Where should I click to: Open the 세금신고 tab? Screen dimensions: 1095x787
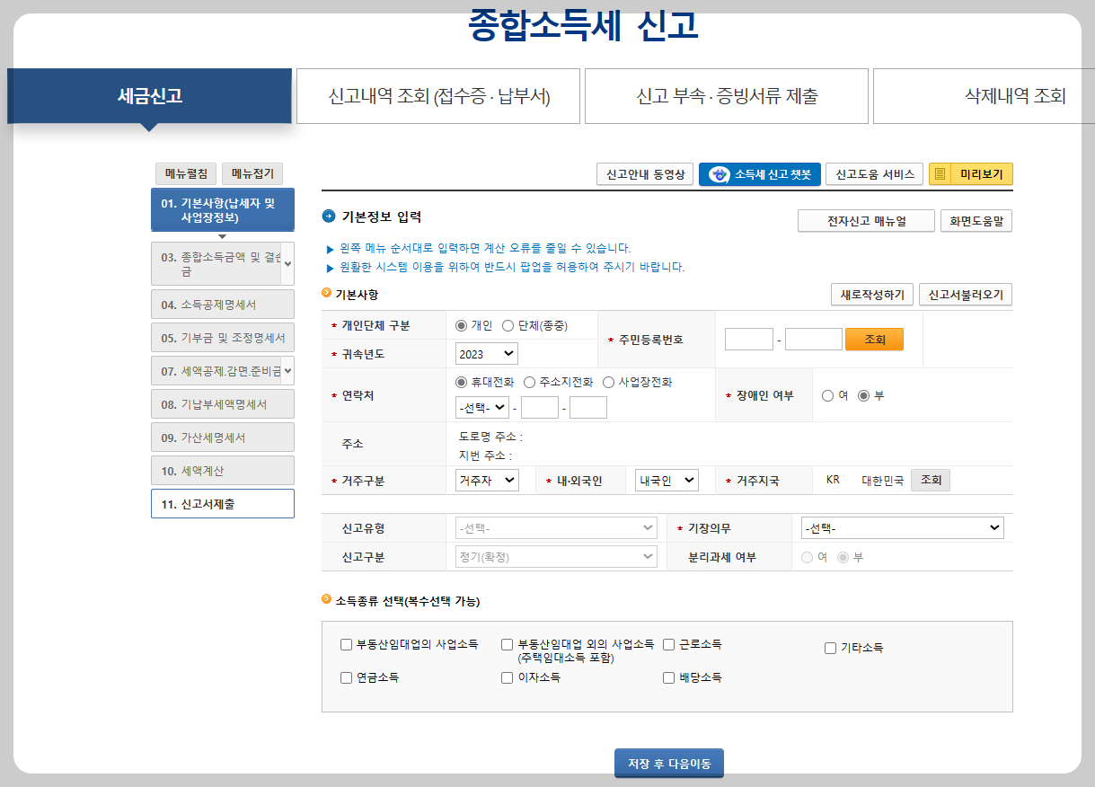[149, 96]
